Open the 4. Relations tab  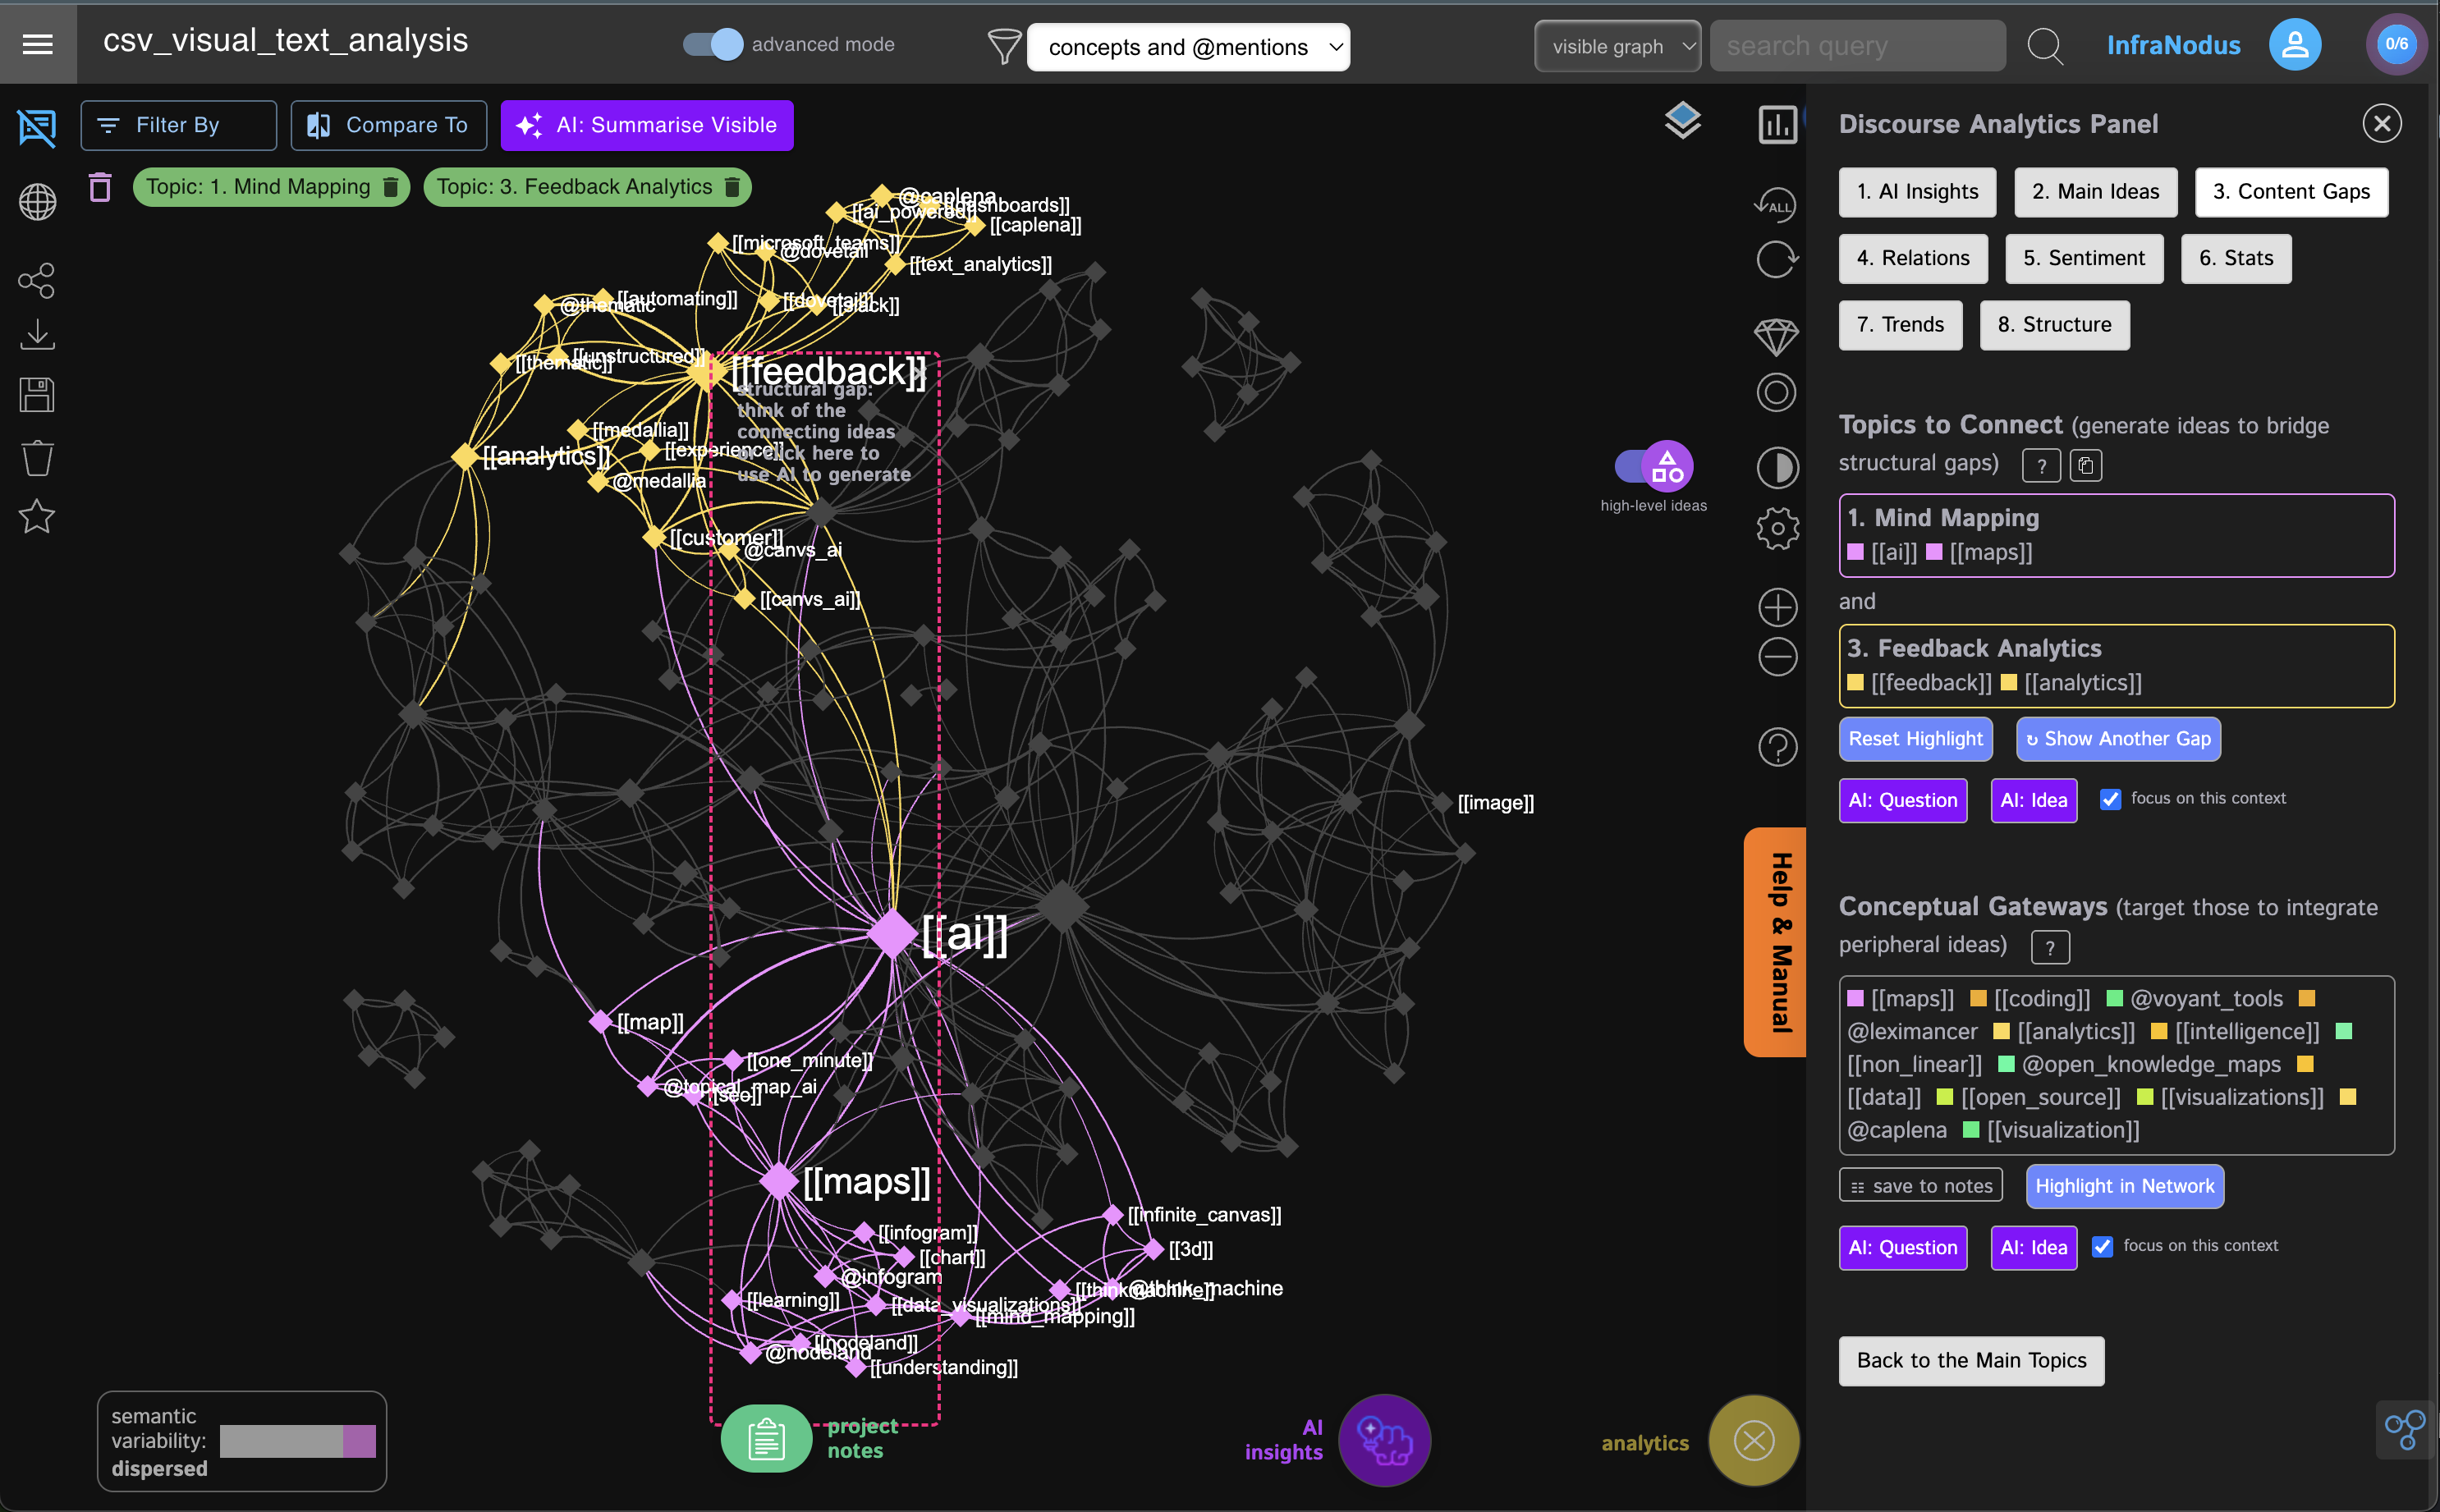1913,259
